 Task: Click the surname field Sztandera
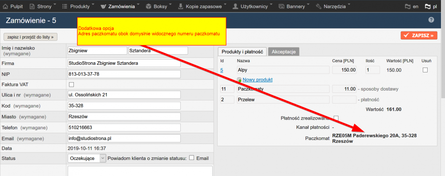pyautogui.click(x=158, y=51)
